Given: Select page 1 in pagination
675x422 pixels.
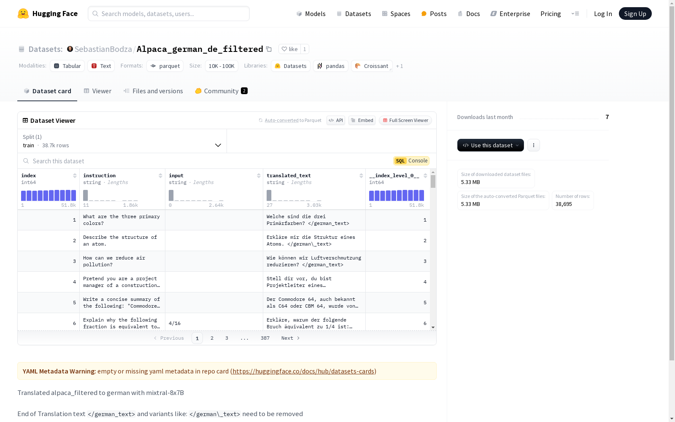Looking at the screenshot, I should coord(197,338).
